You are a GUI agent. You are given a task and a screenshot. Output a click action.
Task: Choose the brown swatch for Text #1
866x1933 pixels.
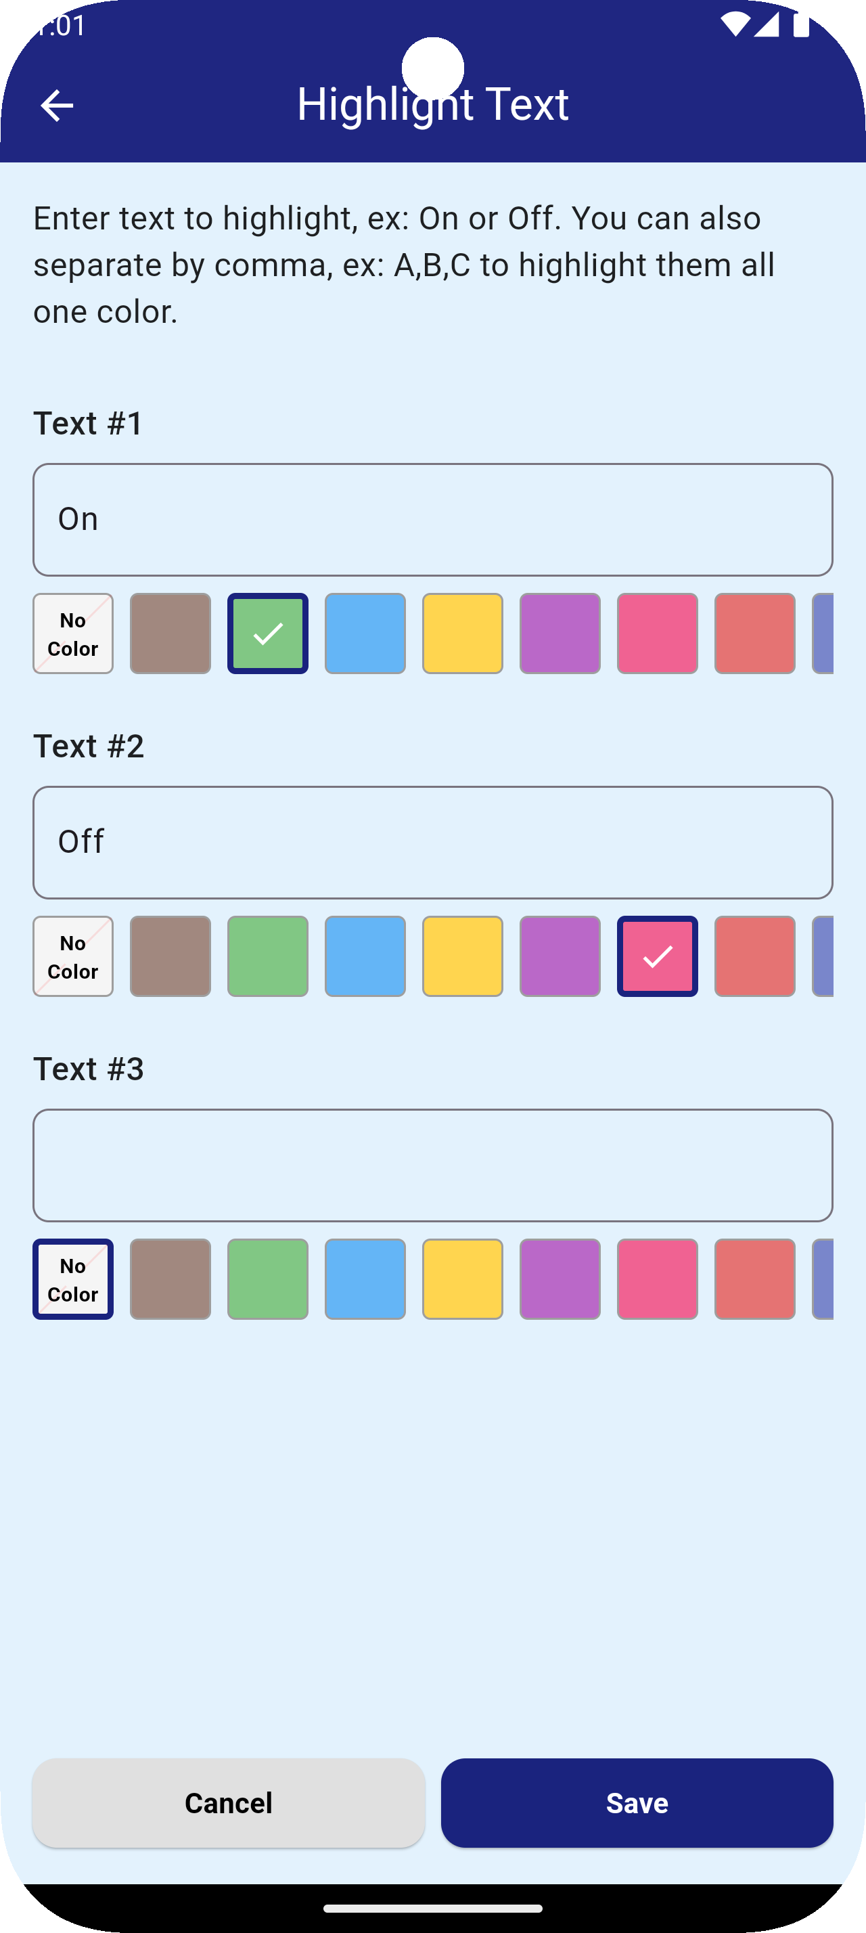pos(170,634)
